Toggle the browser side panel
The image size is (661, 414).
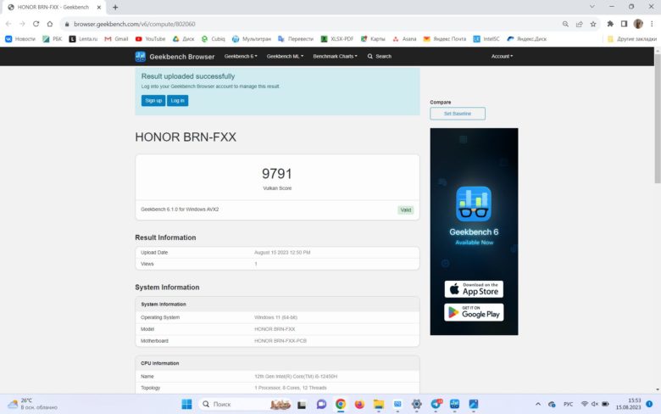pyautogui.click(x=624, y=24)
